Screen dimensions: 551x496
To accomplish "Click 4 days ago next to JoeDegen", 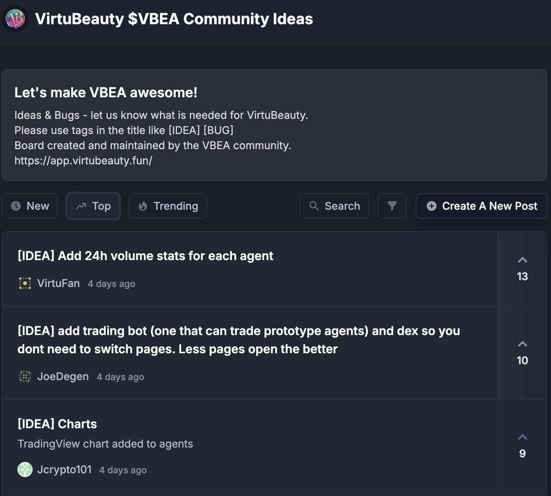I will pyautogui.click(x=121, y=377).
